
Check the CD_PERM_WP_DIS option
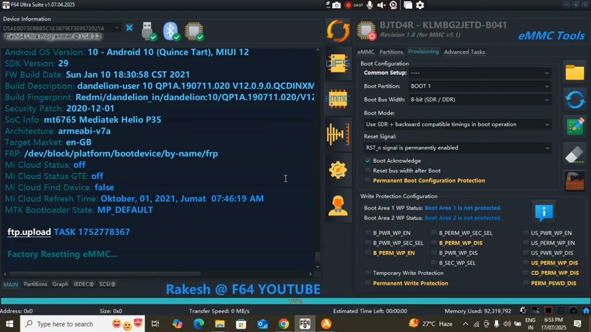coord(526,273)
